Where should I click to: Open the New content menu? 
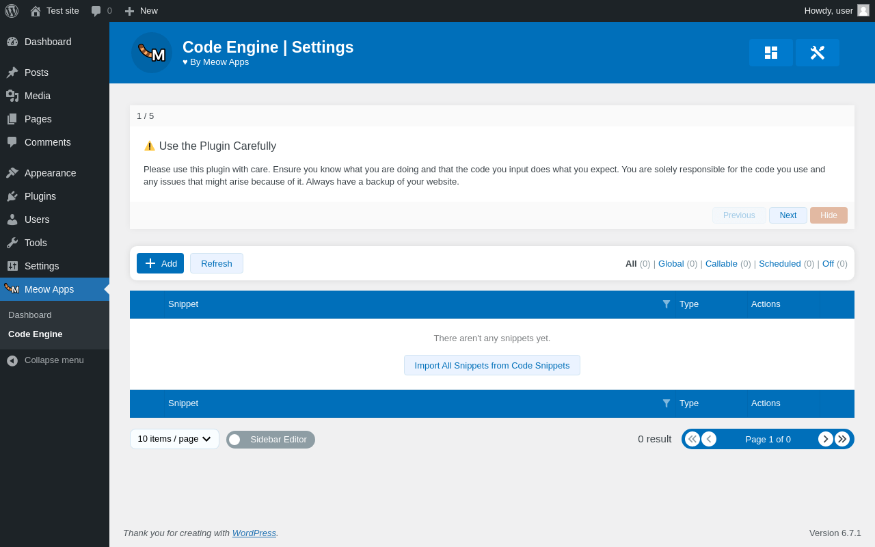(x=141, y=11)
